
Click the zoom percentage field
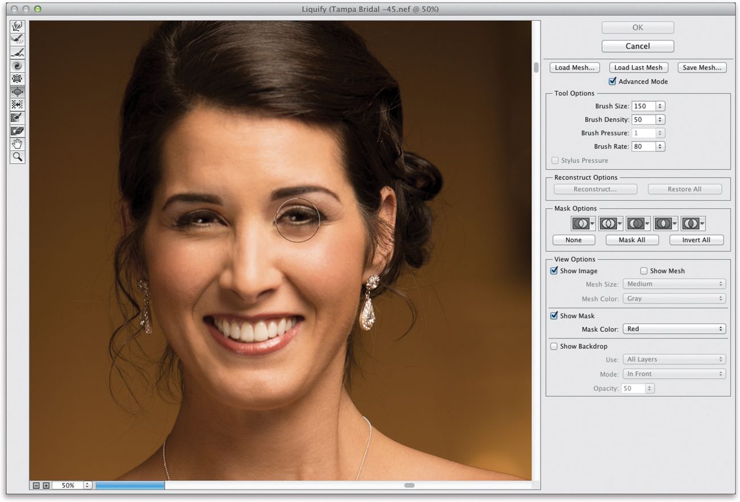68,485
